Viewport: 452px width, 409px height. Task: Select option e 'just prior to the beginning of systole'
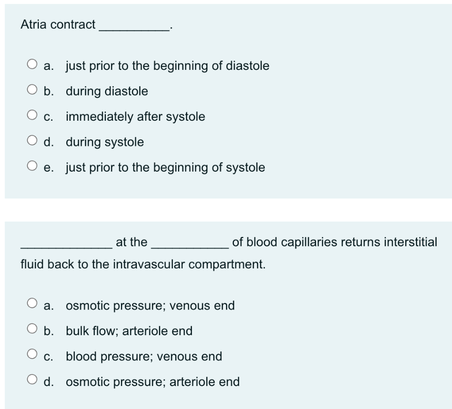click(x=32, y=165)
